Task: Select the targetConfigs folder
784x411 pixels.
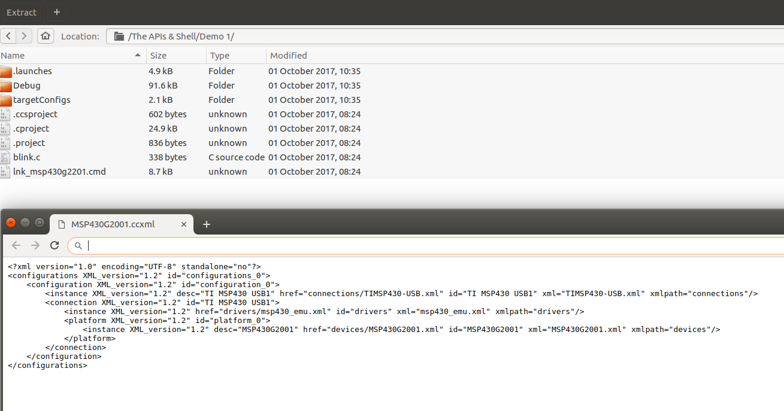Action: coord(41,100)
